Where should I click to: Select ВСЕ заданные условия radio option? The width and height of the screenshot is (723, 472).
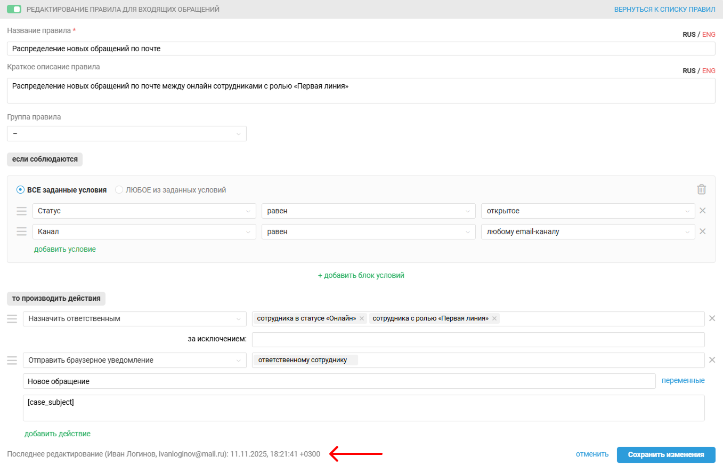[x=20, y=190]
